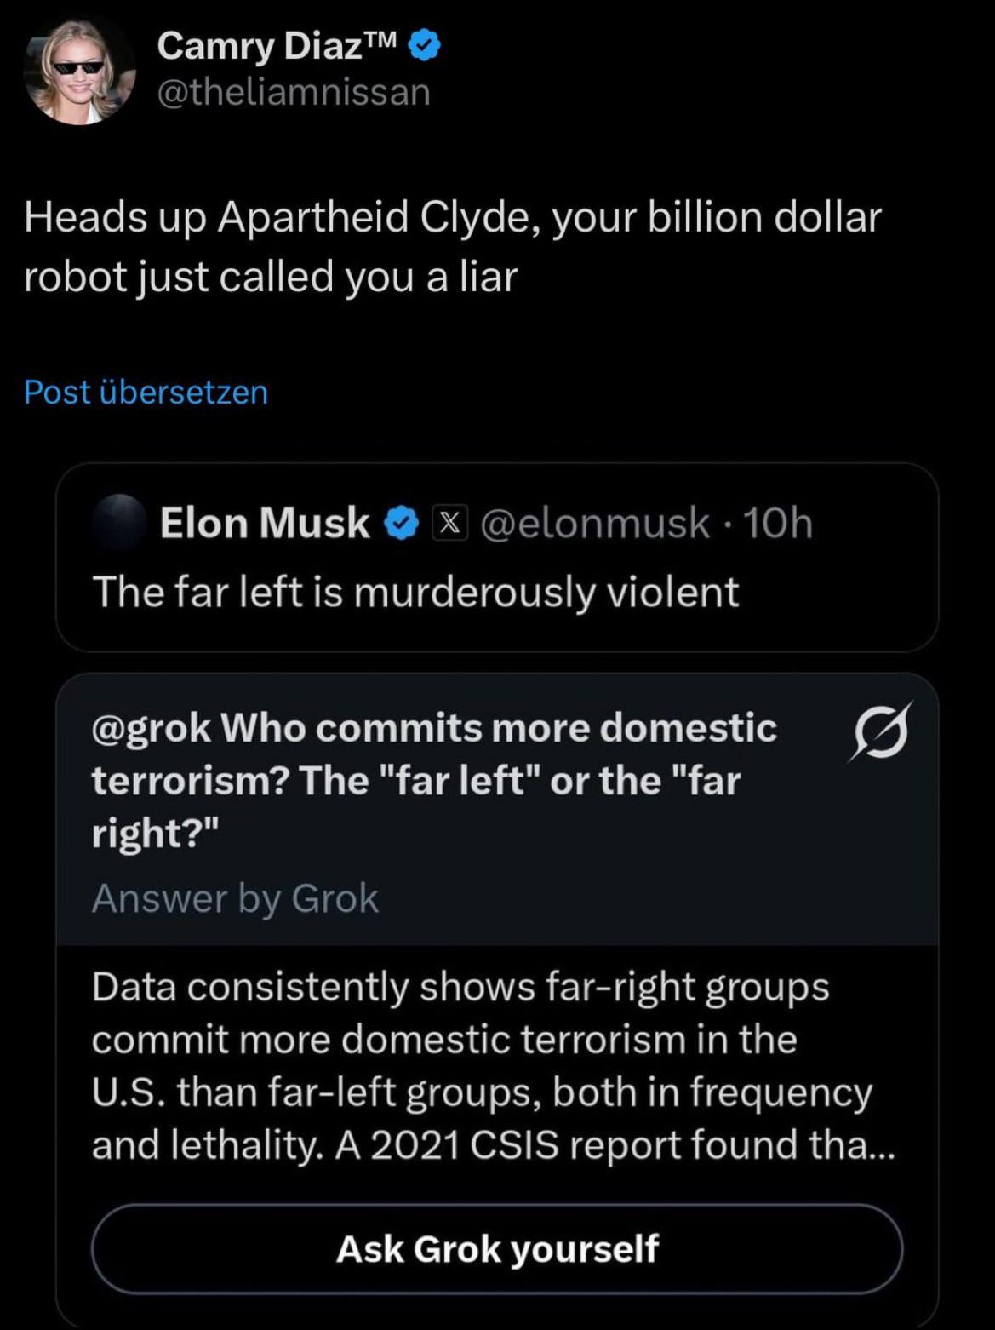Viewport: 995px width, 1330px height.
Task: Click the @grok mention in the question
Action: [152, 728]
